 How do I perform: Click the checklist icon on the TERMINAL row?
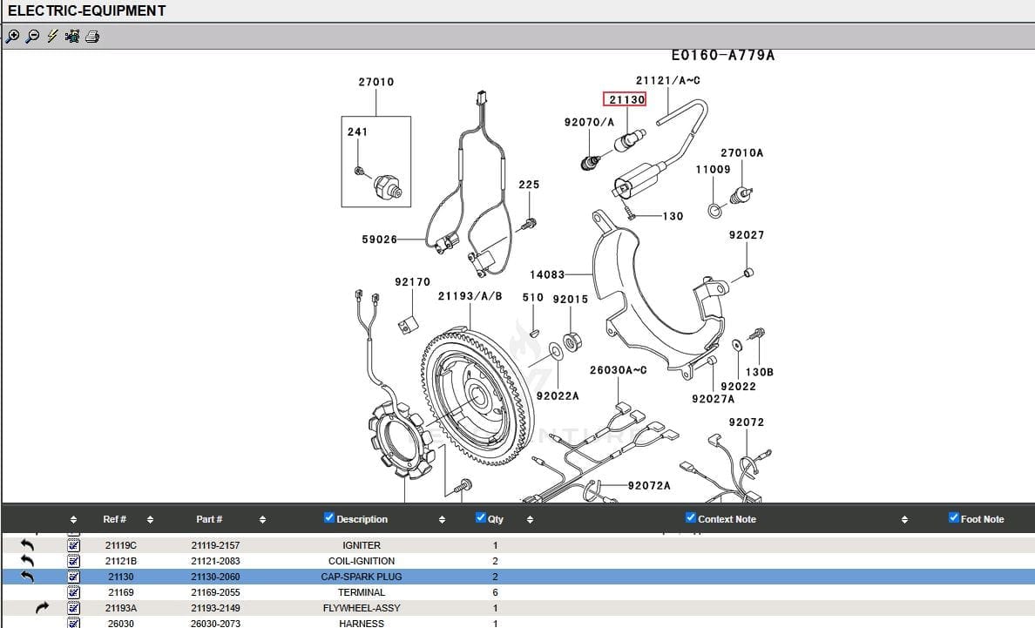pyautogui.click(x=74, y=592)
